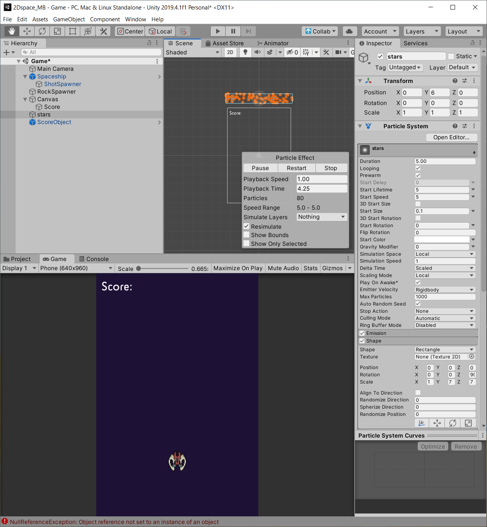Viewport: 487px width, 527px height.
Task: Select the Rect tool
Action: tap(73, 31)
